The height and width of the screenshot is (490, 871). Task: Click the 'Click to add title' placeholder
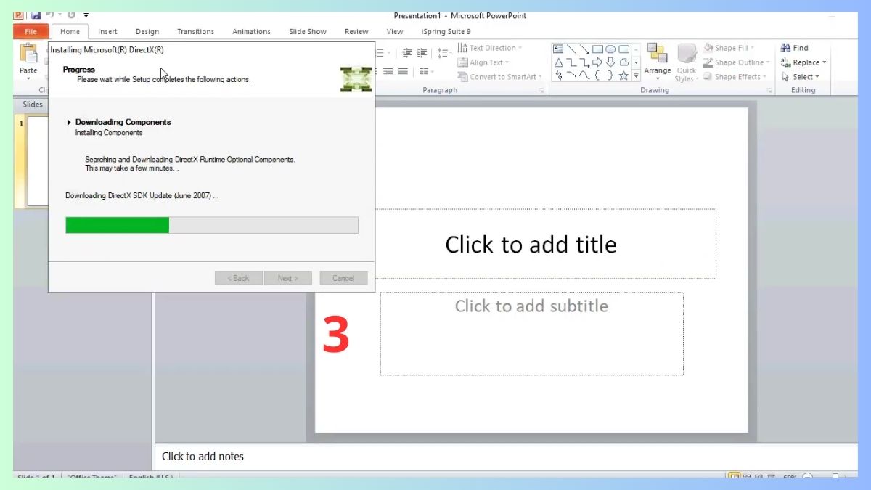point(531,244)
